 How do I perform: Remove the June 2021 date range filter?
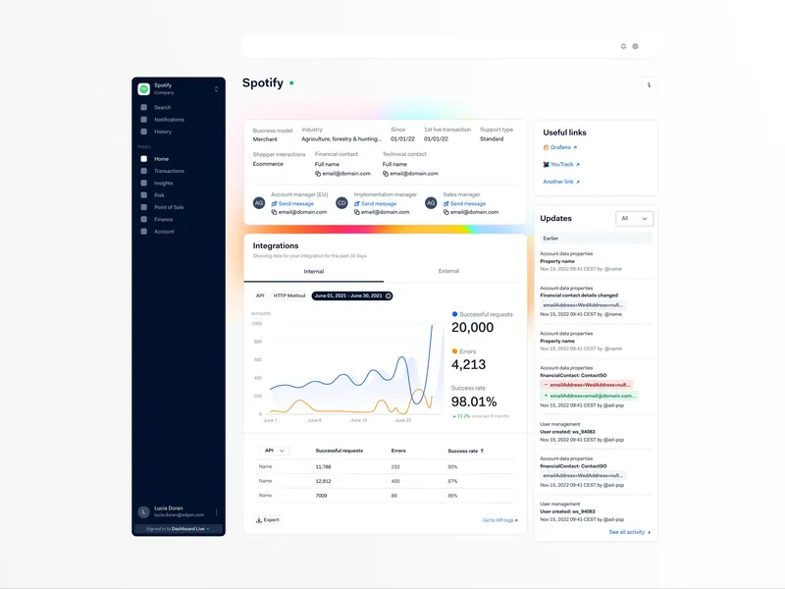[x=389, y=295]
